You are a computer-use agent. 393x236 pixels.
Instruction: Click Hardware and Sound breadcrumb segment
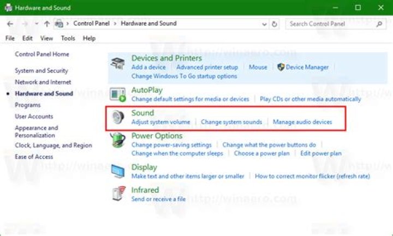[x=148, y=23]
